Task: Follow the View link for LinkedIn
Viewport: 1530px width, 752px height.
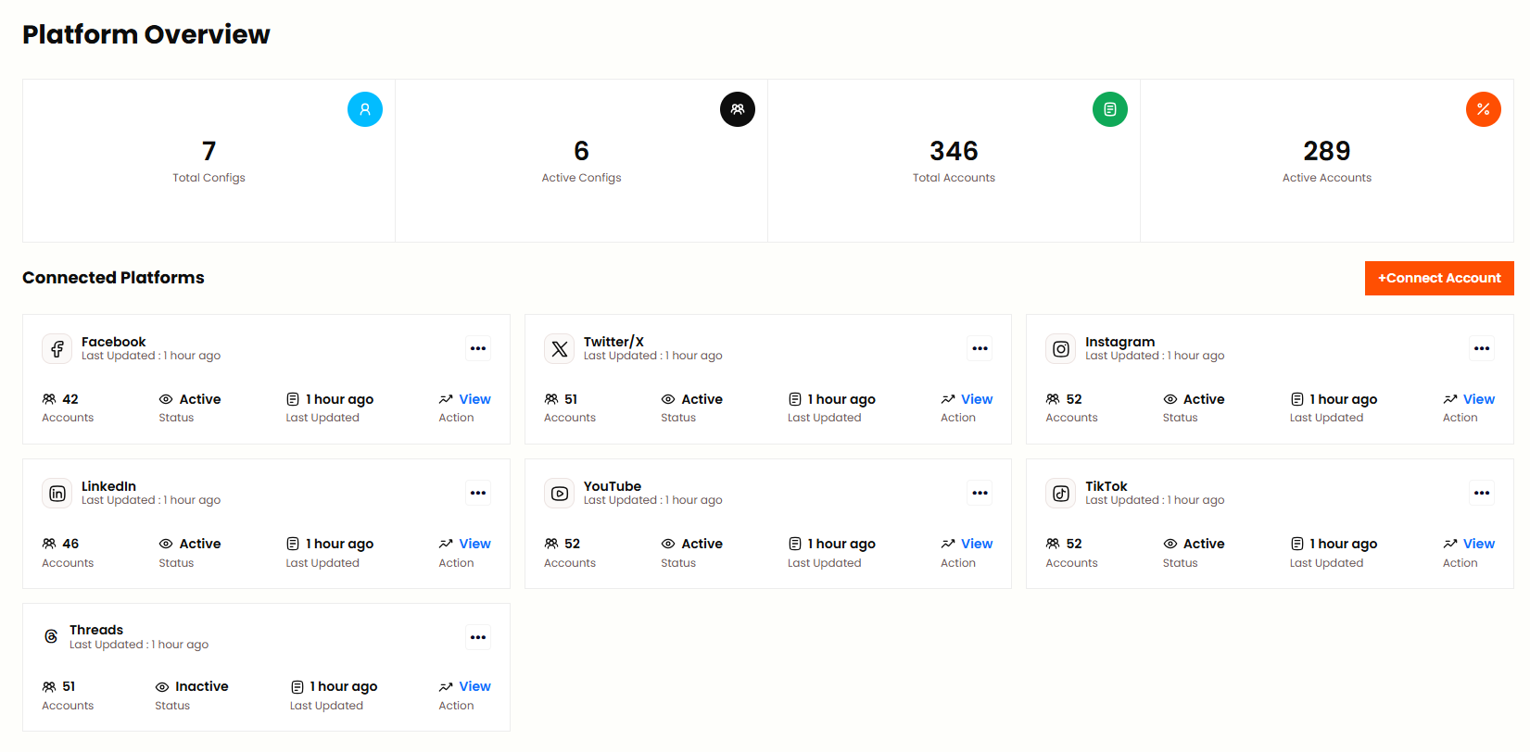Action: coord(474,544)
